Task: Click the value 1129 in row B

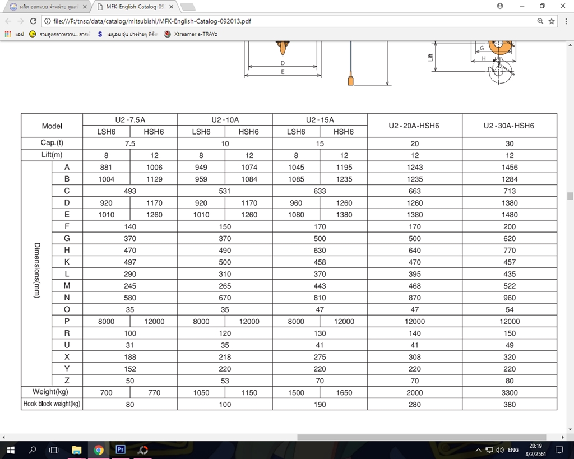Action: 154,179
